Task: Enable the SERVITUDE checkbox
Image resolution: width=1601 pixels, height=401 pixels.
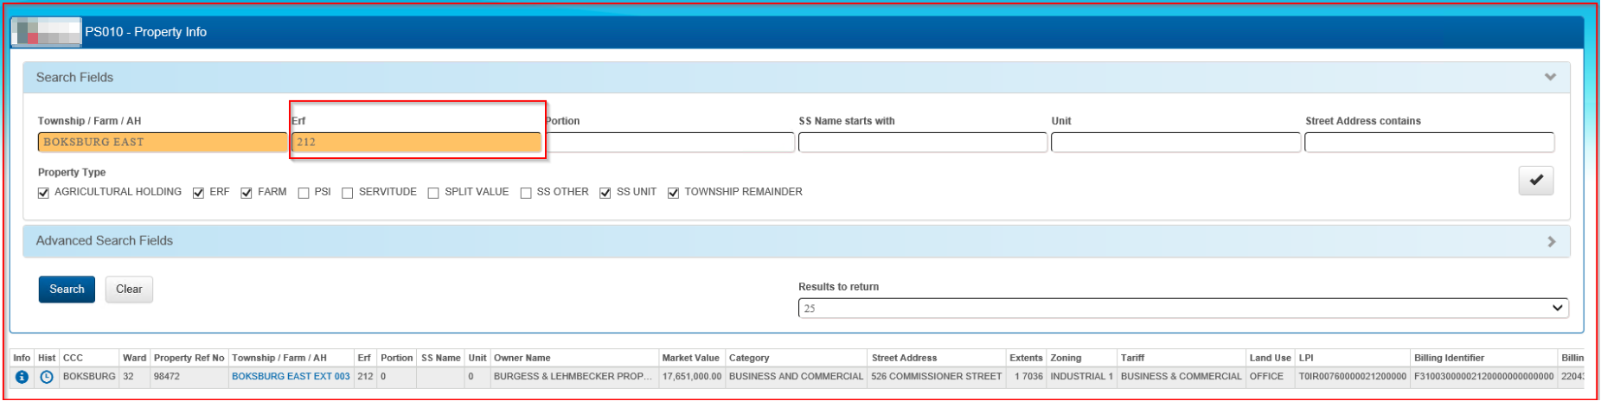Action: 348,193
